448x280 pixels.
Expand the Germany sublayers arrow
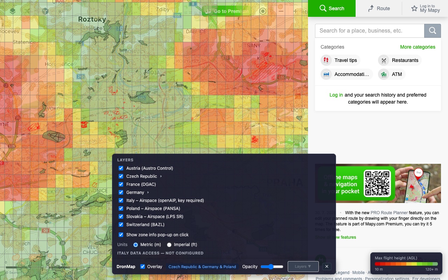point(148,192)
